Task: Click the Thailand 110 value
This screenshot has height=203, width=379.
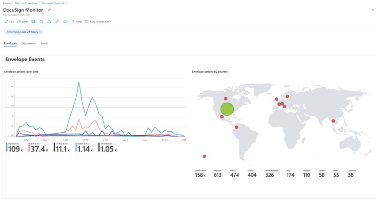Action: pos(307,175)
